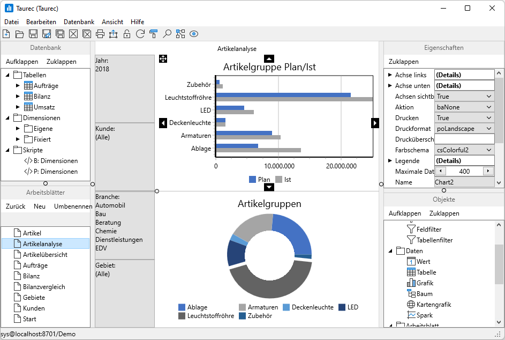The height and width of the screenshot is (340, 505).
Task: Select Kartengrafik globe in the Objekte tree
Action: (411, 305)
